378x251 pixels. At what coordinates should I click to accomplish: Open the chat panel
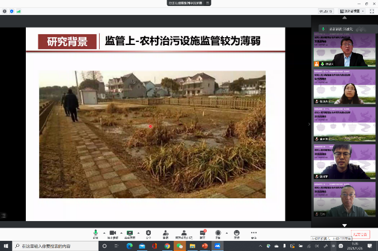[203, 232]
